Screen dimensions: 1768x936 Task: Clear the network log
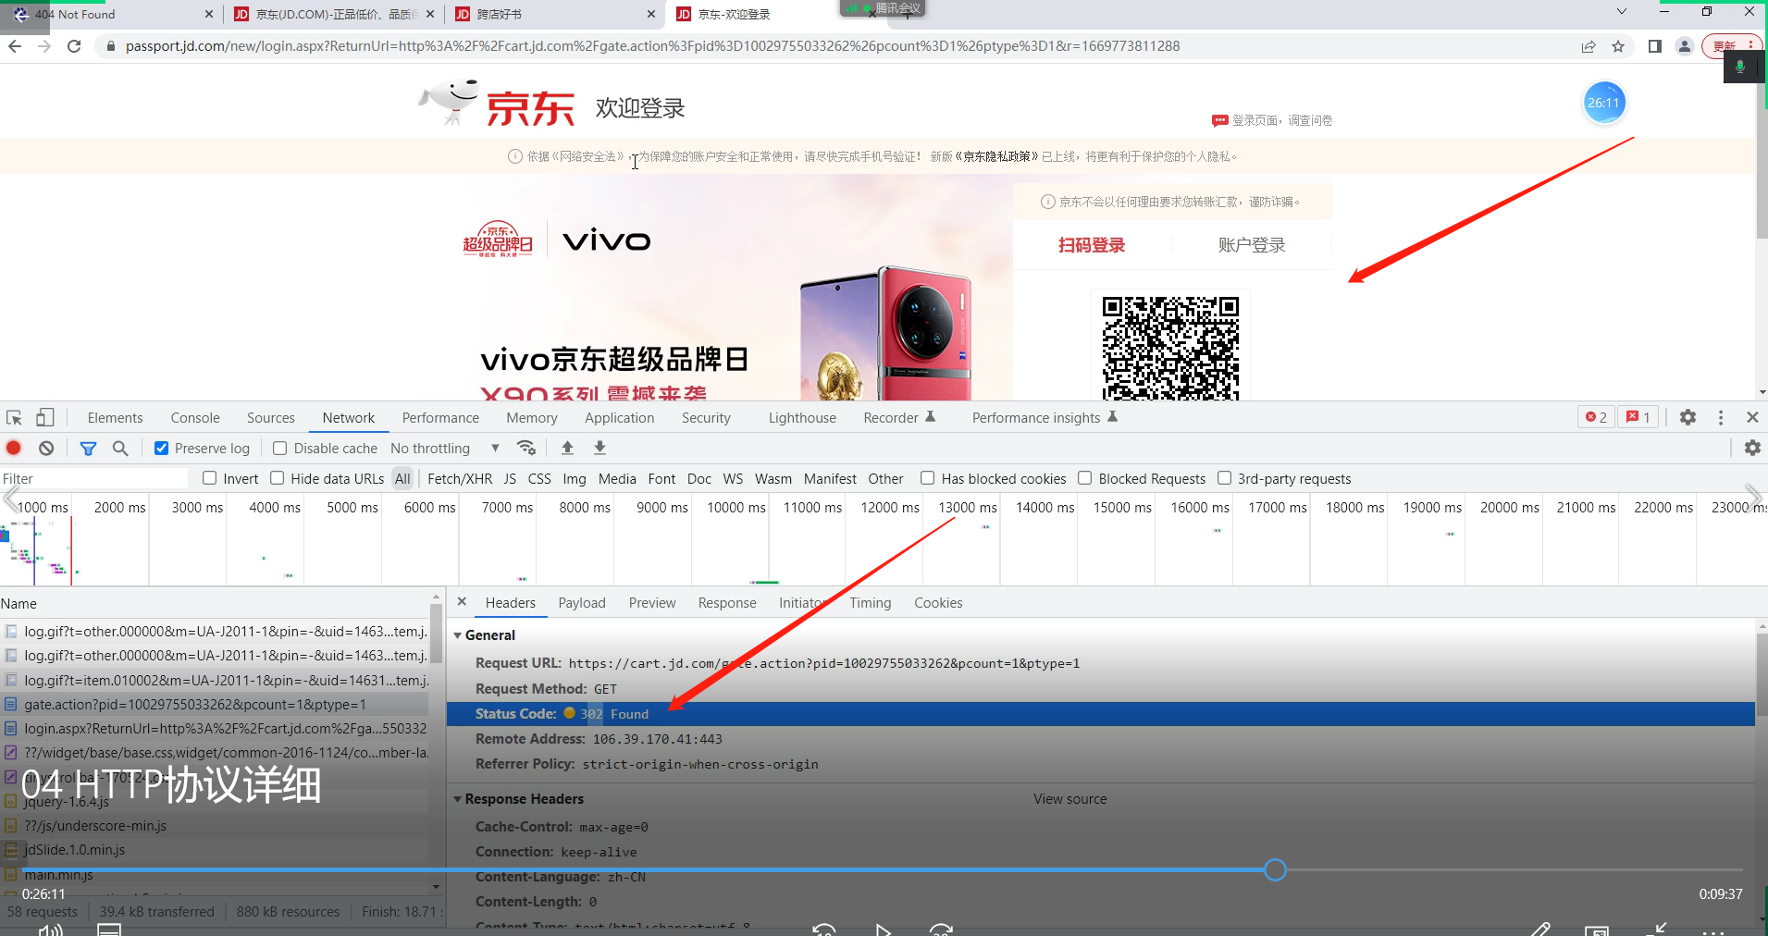pos(46,449)
